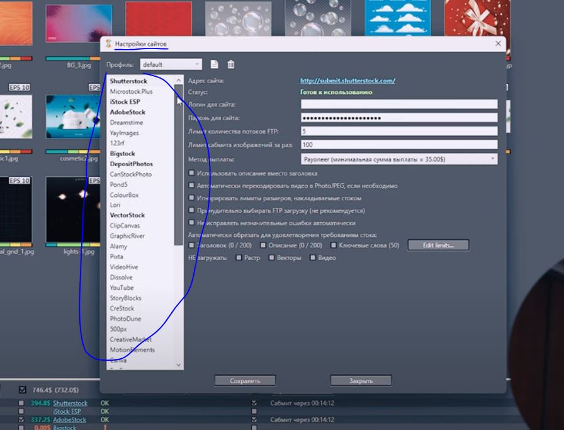Open the submit.shutterstock.com link
564x430 pixels.
347,81
